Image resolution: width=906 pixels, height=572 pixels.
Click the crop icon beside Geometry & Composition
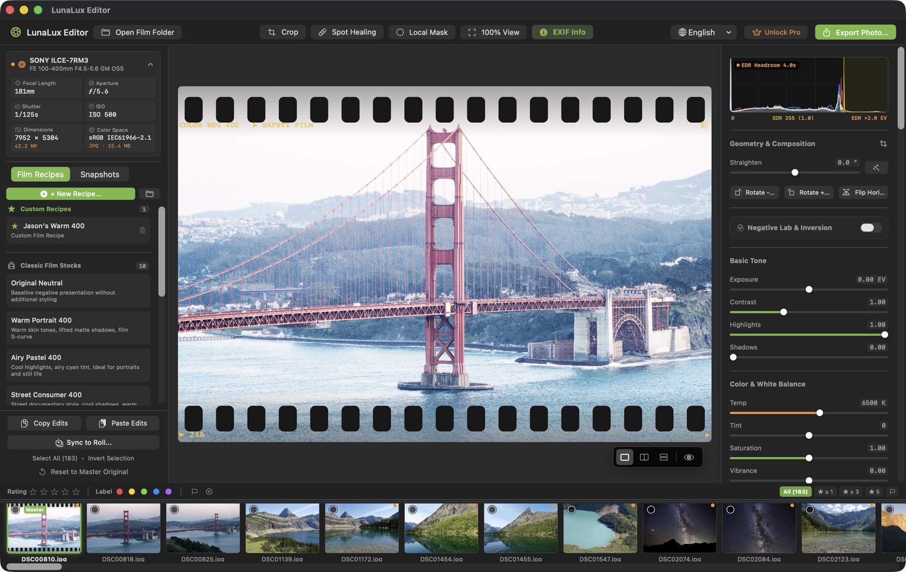coord(883,144)
